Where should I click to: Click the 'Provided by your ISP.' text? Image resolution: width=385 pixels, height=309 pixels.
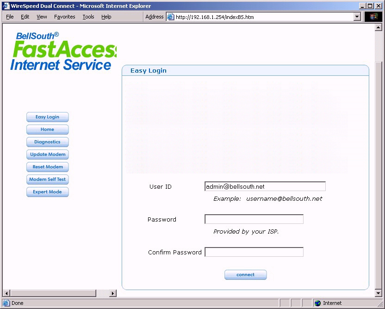tap(246, 231)
